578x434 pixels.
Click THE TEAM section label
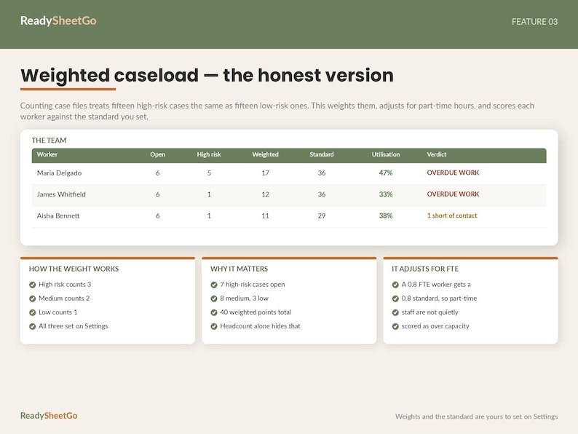[x=49, y=141]
